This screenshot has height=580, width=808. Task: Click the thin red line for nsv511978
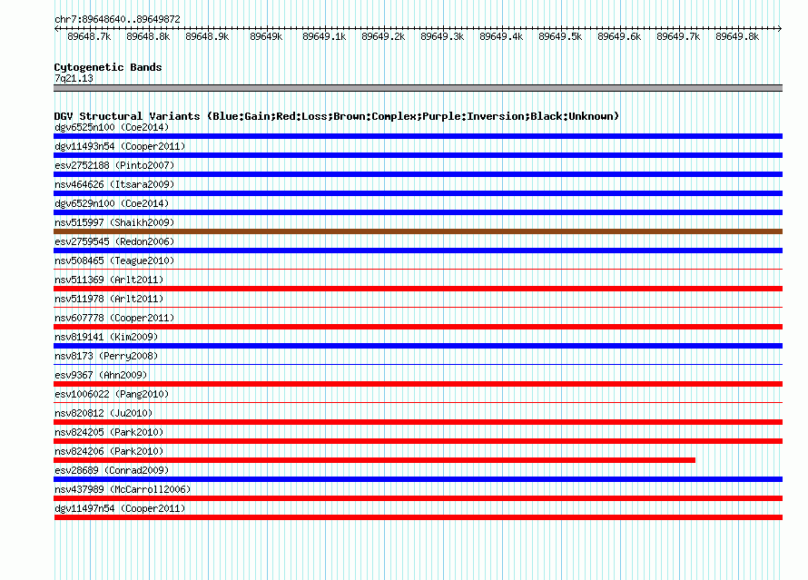tap(418, 307)
